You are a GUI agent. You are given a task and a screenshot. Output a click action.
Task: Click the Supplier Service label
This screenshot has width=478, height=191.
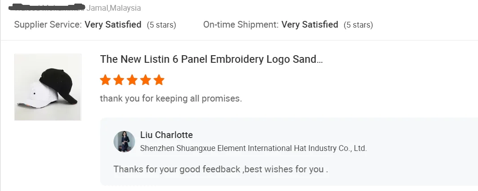pyautogui.click(x=48, y=24)
